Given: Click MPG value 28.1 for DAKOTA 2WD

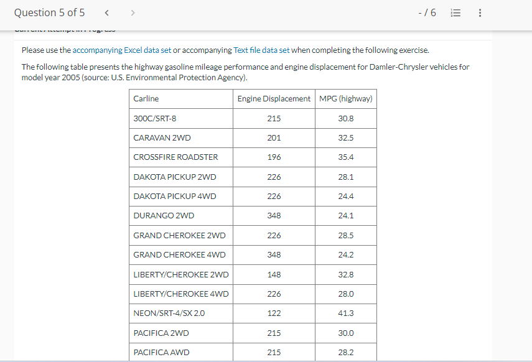Looking at the screenshot, I should [x=346, y=177].
